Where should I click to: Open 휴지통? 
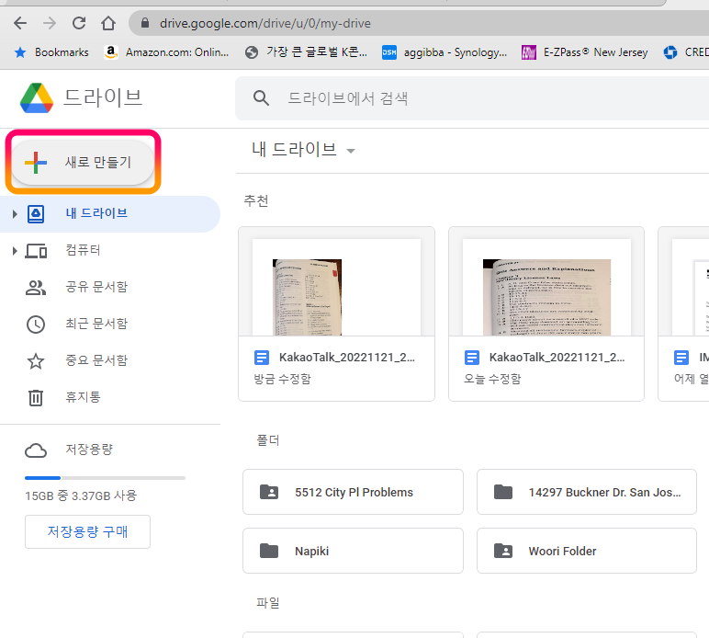83,397
